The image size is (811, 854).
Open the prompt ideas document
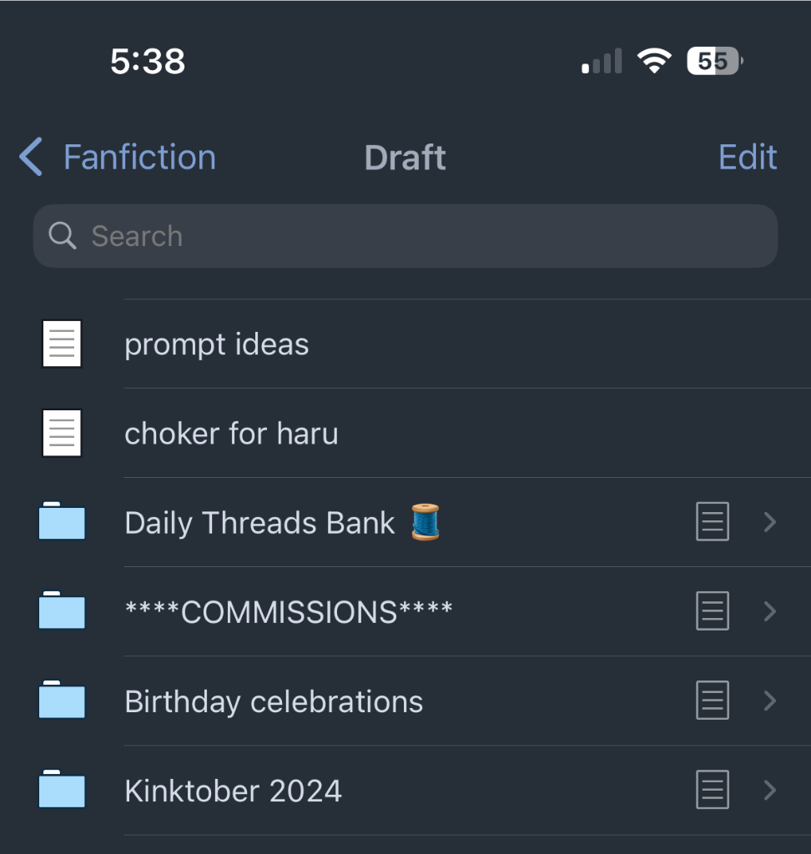(217, 344)
